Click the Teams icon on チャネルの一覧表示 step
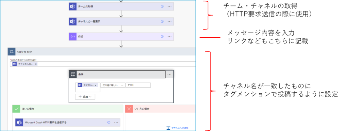 (72, 21)
